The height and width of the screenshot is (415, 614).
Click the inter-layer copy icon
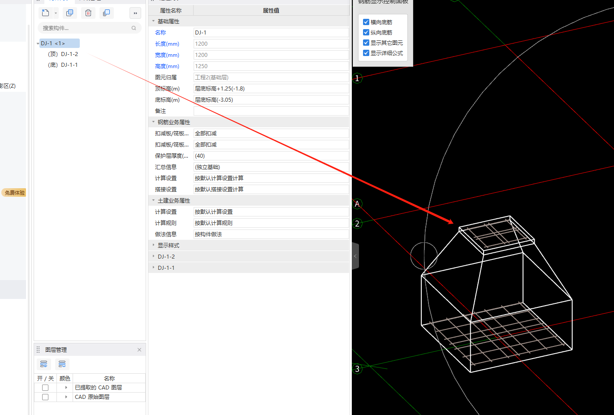[106, 13]
